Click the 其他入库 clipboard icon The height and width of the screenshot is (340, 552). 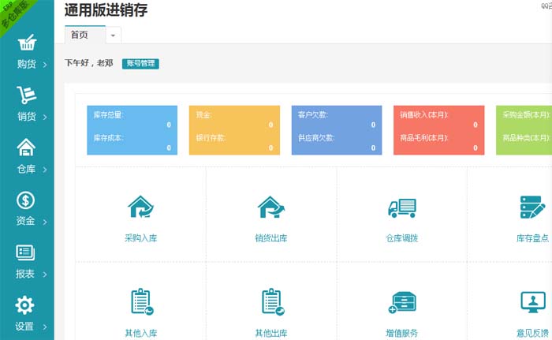pyautogui.click(x=140, y=302)
